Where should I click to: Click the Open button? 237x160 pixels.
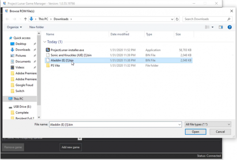(x=196, y=132)
